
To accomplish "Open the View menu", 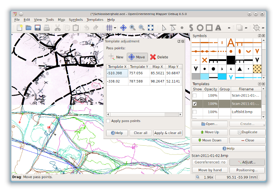I will point(38,19).
